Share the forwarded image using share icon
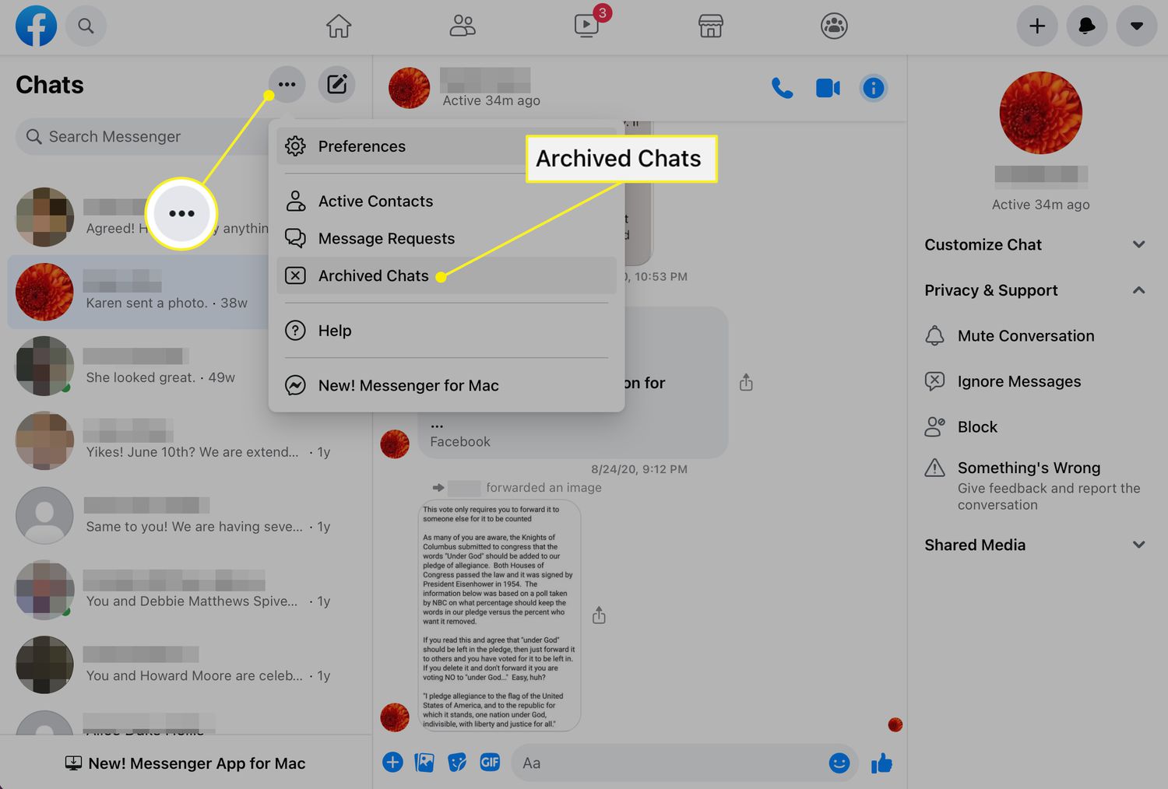This screenshot has height=789, width=1168. click(599, 615)
